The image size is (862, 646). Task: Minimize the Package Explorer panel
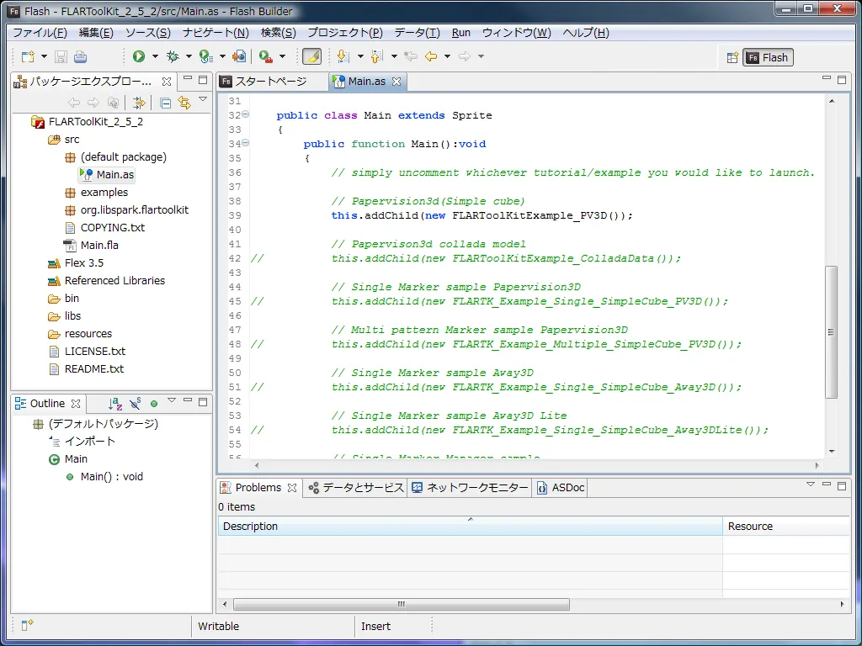click(188, 80)
